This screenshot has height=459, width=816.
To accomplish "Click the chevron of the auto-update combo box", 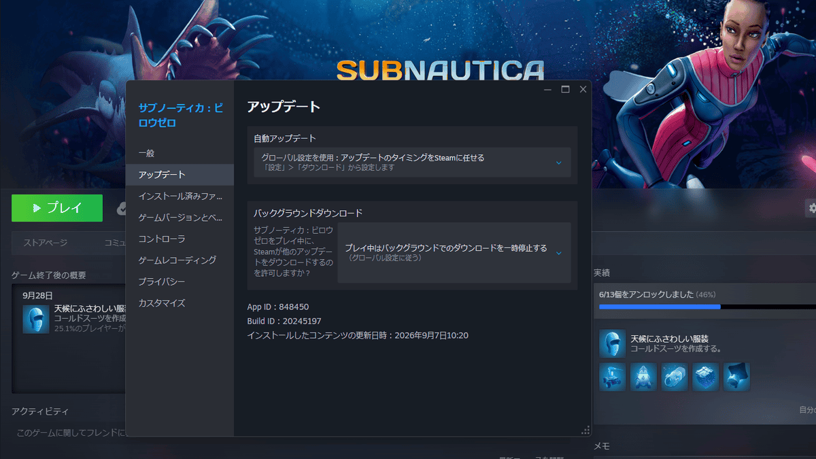I will tap(559, 163).
